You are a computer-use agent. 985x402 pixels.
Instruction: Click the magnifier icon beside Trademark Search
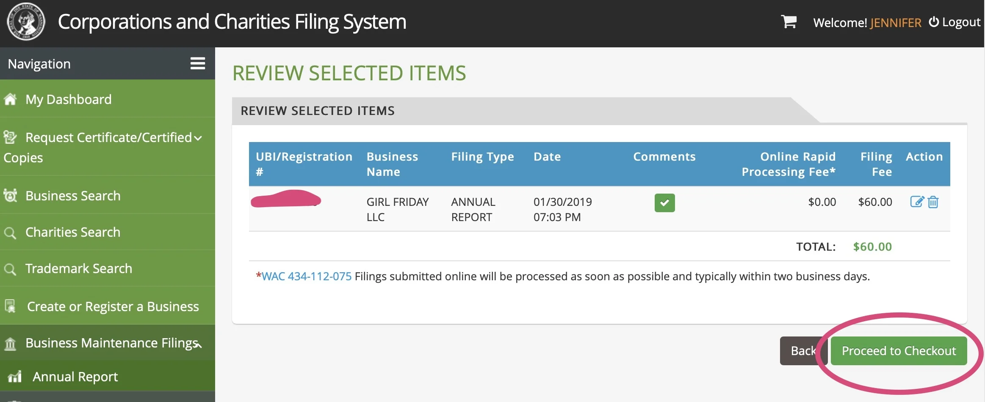click(10, 269)
